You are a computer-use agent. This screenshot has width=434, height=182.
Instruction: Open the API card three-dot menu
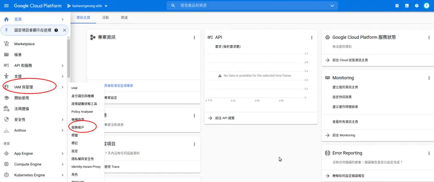tap(312, 38)
